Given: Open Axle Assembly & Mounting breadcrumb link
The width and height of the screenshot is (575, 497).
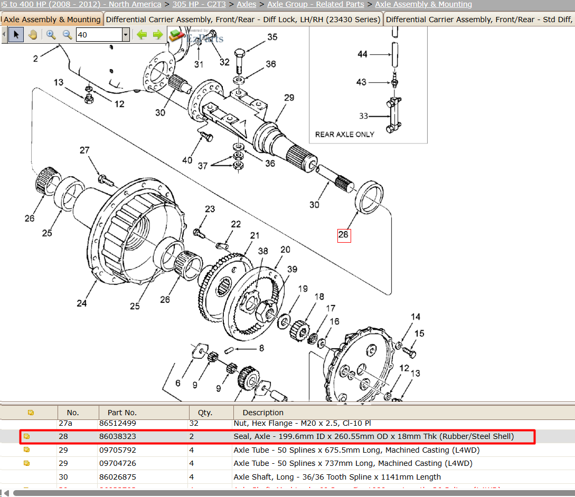Looking at the screenshot, I should pos(423,4).
